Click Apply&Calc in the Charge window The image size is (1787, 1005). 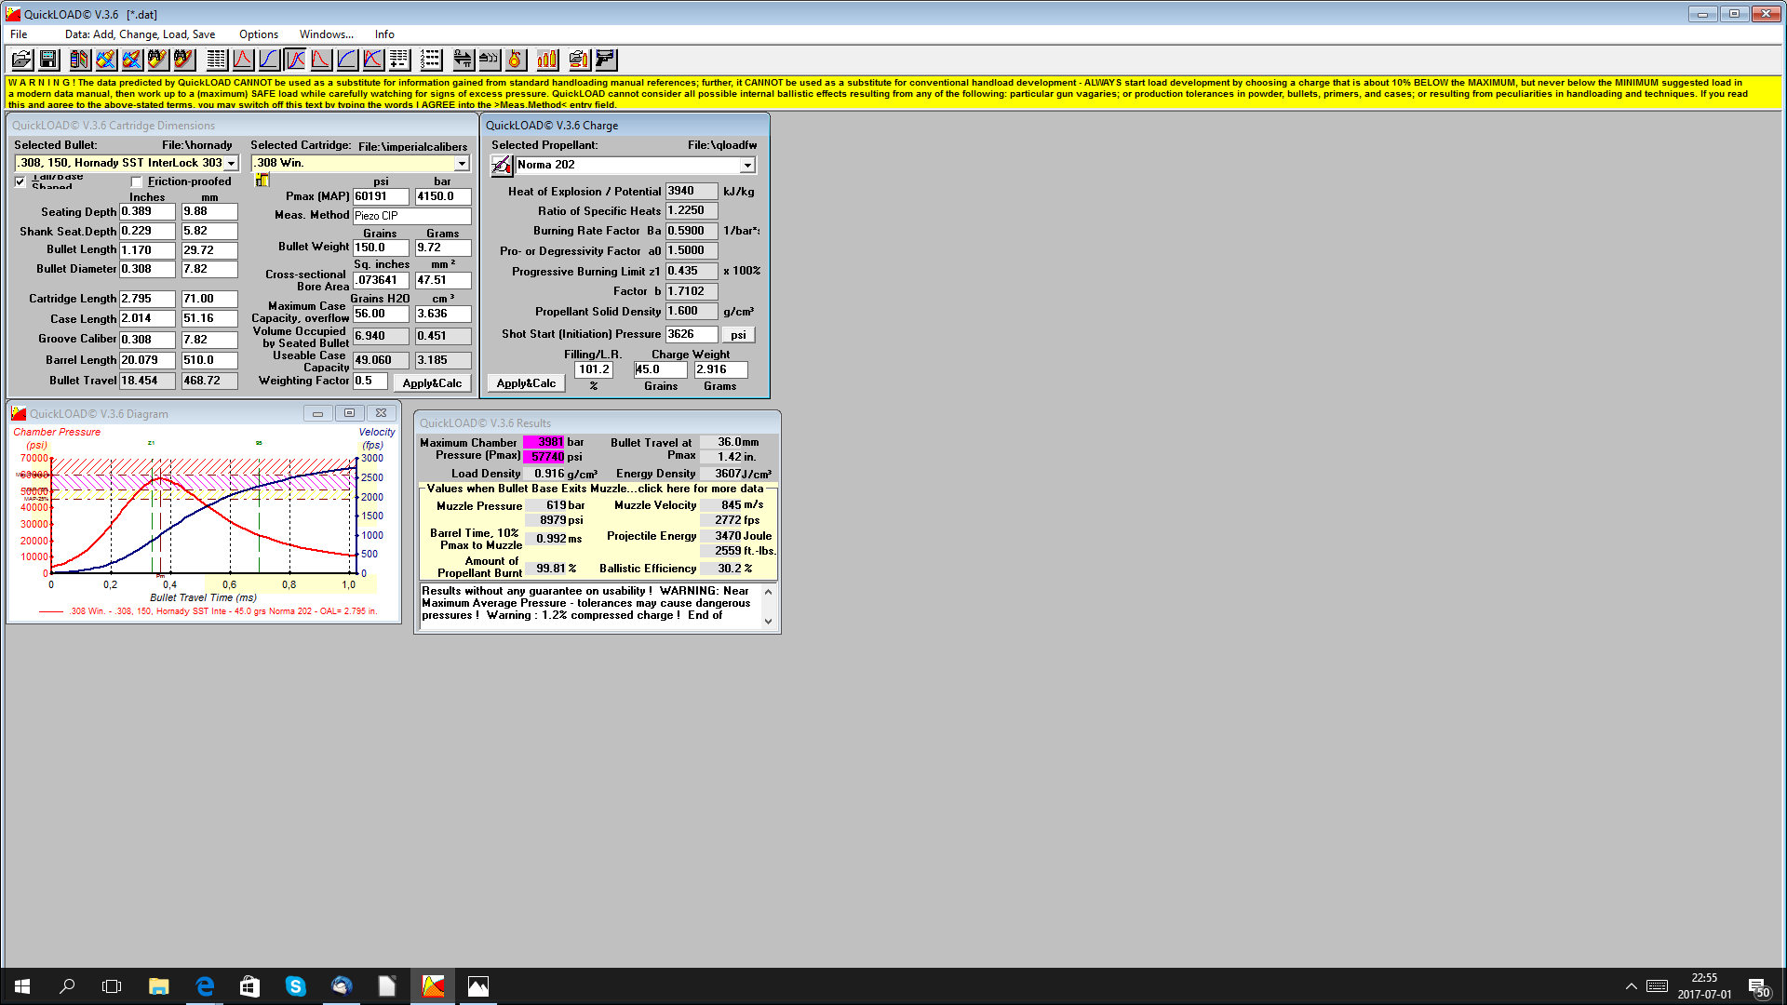[x=526, y=383]
